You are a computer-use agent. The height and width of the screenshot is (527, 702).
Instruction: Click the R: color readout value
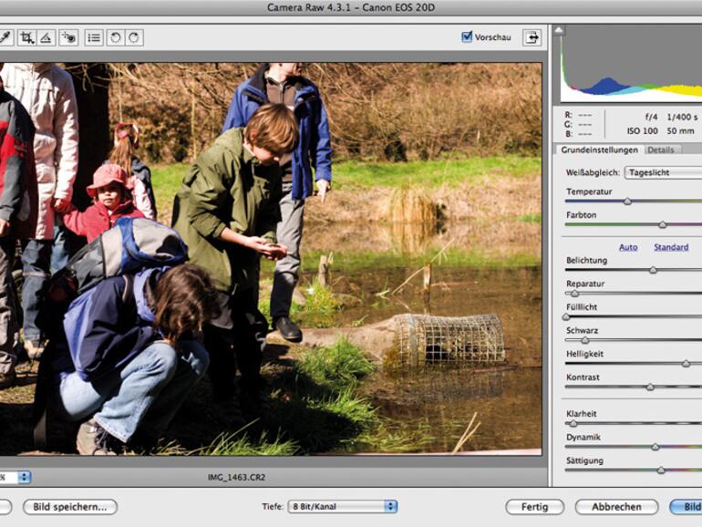(584, 116)
